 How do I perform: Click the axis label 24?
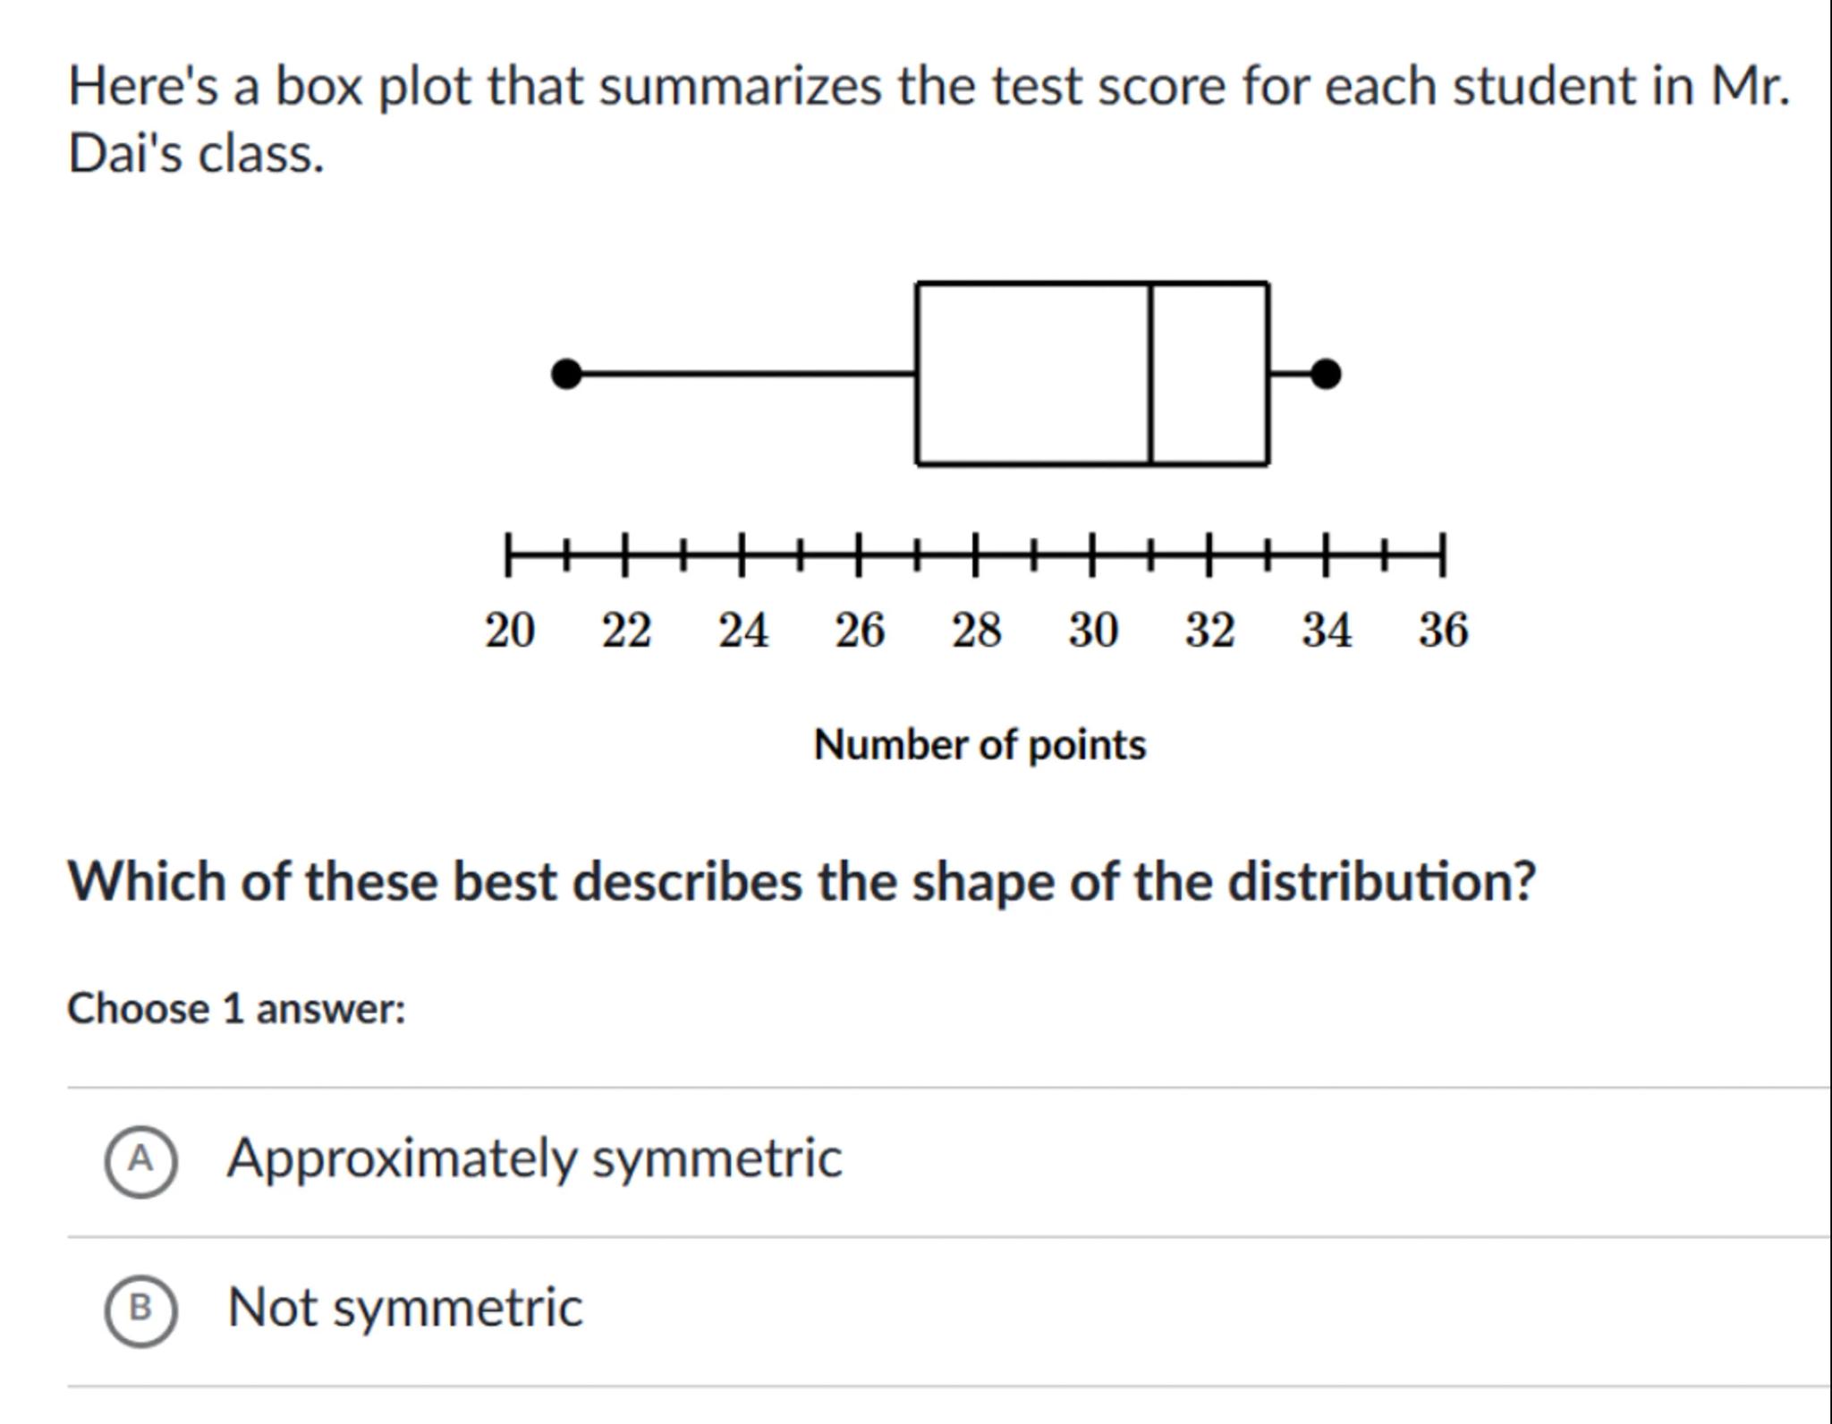coord(743,631)
